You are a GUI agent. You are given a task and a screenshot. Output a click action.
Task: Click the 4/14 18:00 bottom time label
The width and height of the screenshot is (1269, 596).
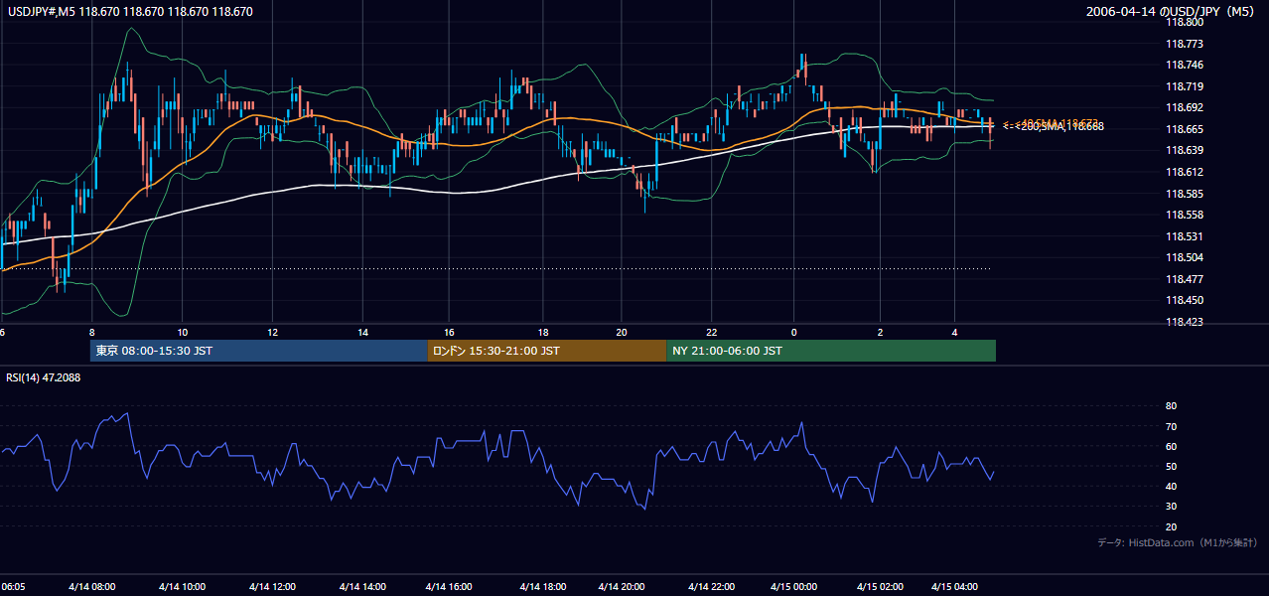click(x=542, y=587)
